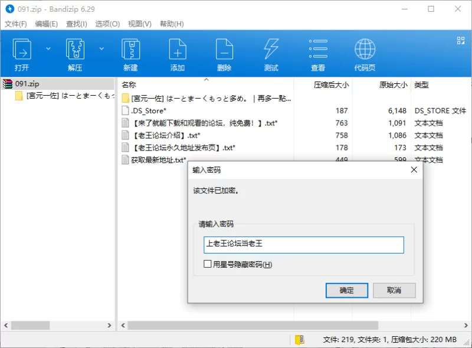Click the tree panel horizontal scrollbar thumb
The width and height of the screenshot is (472, 348).
point(31,326)
